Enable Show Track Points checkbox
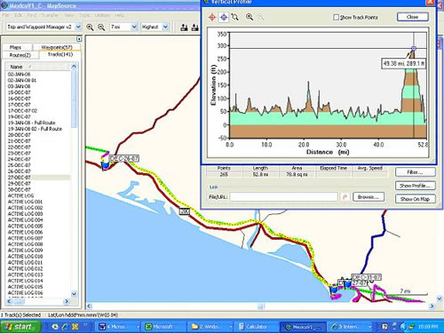 336,17
